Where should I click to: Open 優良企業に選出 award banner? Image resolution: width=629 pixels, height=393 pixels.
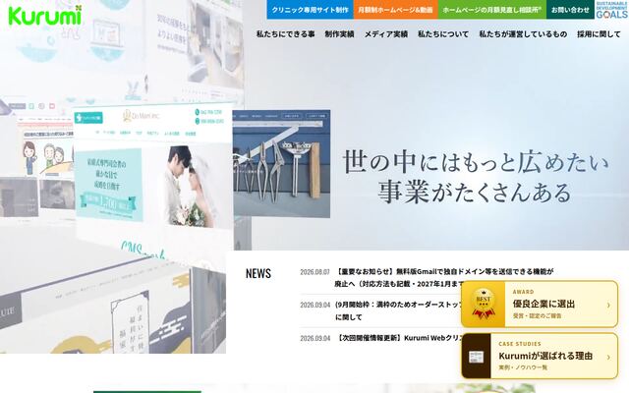(x=540, y=304)
